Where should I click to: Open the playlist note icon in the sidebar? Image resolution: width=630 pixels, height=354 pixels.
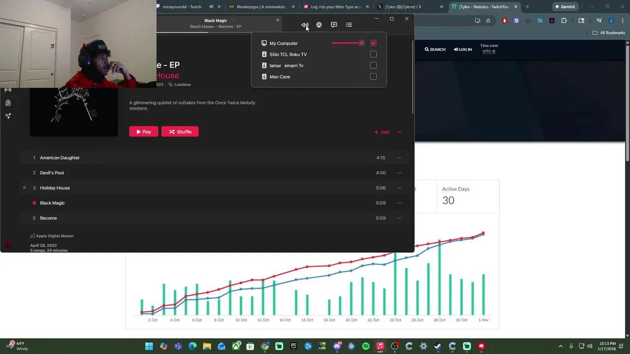click(x=8, y=116)
